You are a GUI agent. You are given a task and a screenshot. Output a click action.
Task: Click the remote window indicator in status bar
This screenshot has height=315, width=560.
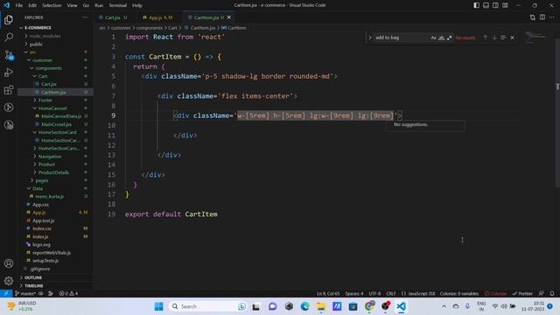tap(6, 294)
